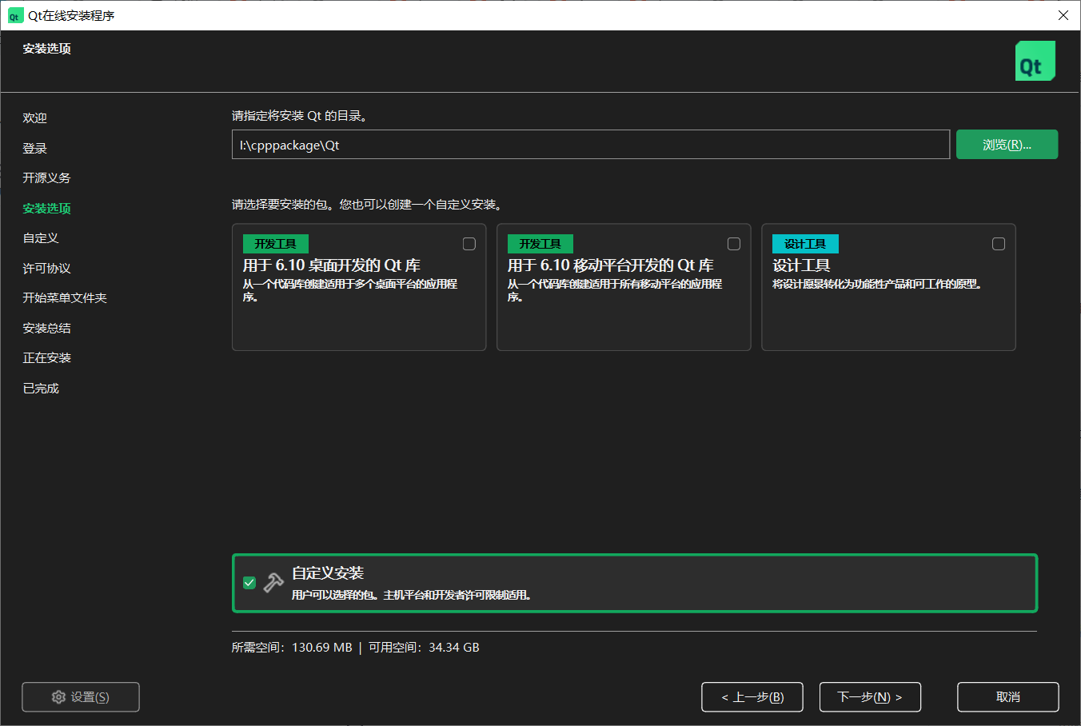Click the 可用空间: 34.34 GB text
1081x726 pixels.
424,648
